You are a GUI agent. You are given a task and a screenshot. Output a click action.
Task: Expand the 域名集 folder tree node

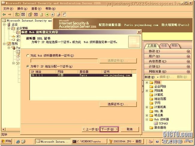pyautogui.click(x=147, y=115)
